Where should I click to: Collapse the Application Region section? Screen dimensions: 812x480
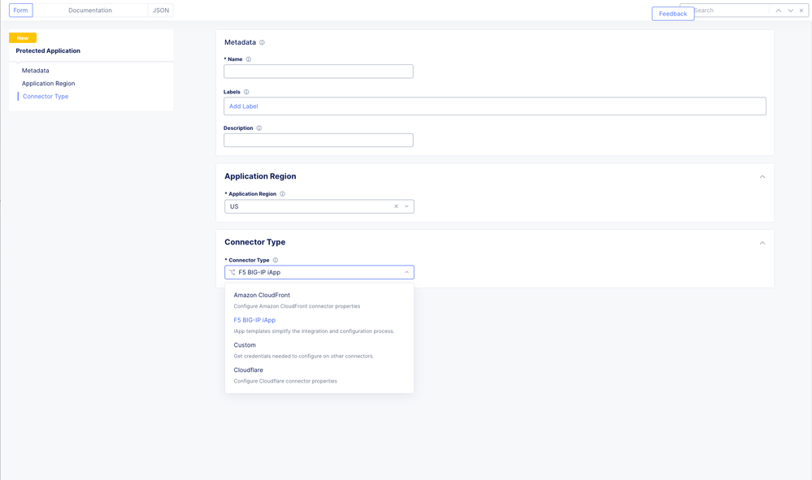762,176
